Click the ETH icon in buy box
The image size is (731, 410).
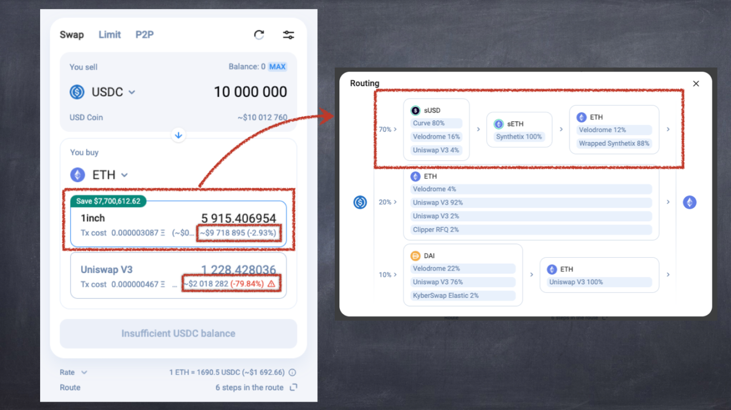pos(77,175)
